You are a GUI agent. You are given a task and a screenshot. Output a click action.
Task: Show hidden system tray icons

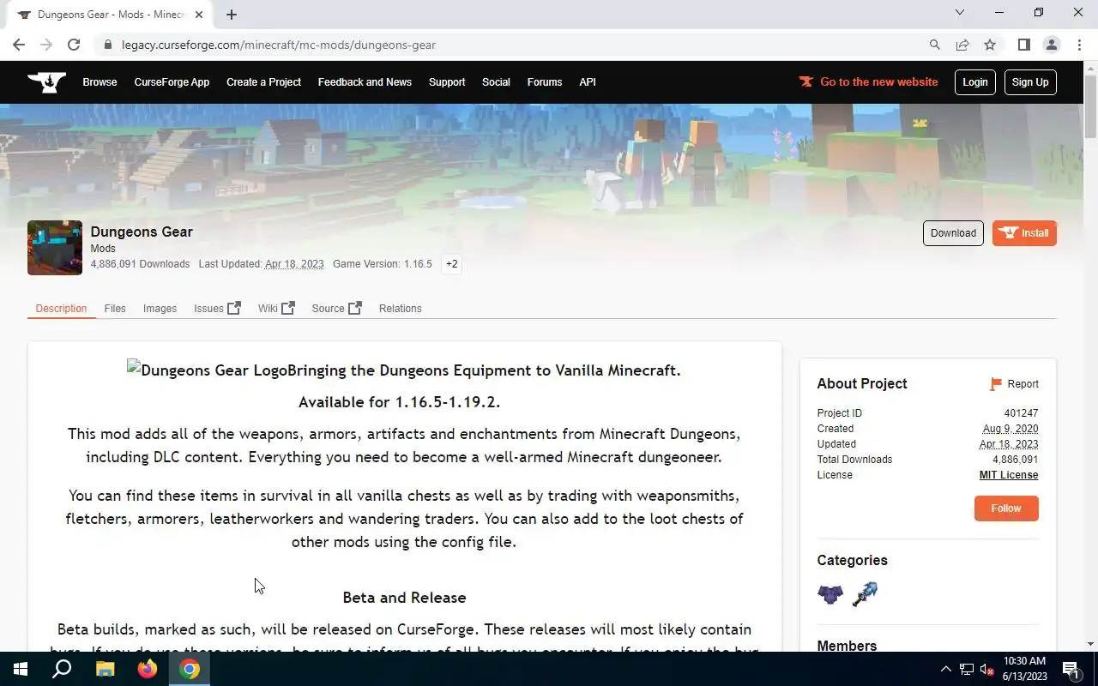946,669
